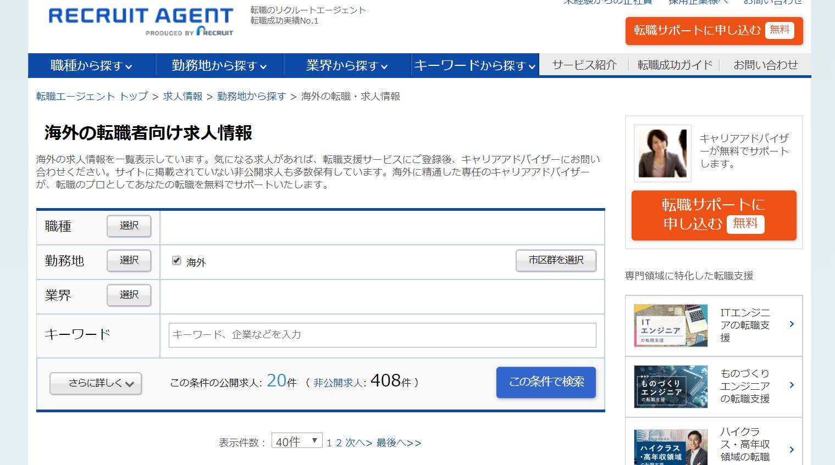Click 最後へ>> pagination link

coord(399,442)
